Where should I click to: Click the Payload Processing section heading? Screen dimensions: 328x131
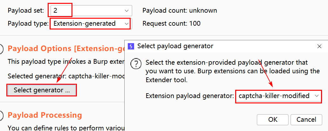(x=45, y=115)
